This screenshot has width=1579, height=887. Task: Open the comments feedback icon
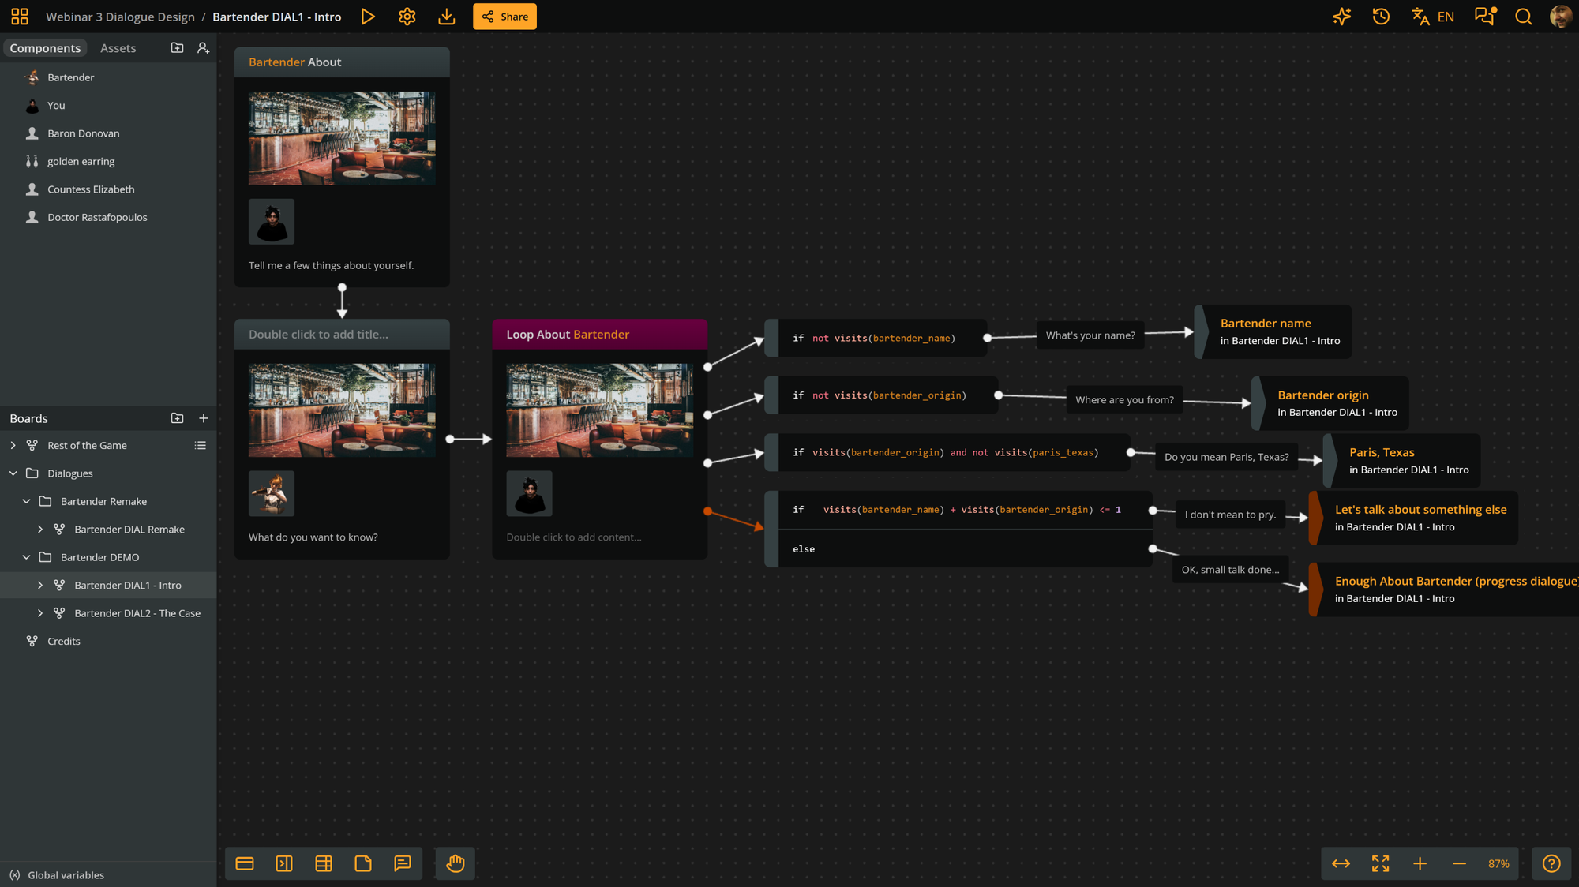(1485, 17)
